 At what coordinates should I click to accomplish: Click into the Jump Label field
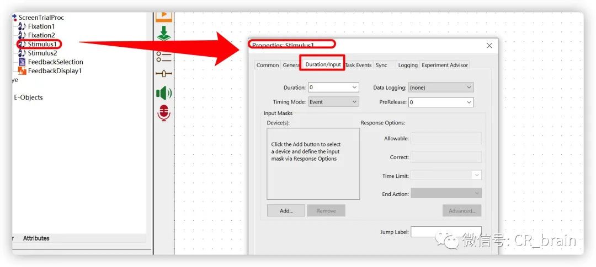446,232
